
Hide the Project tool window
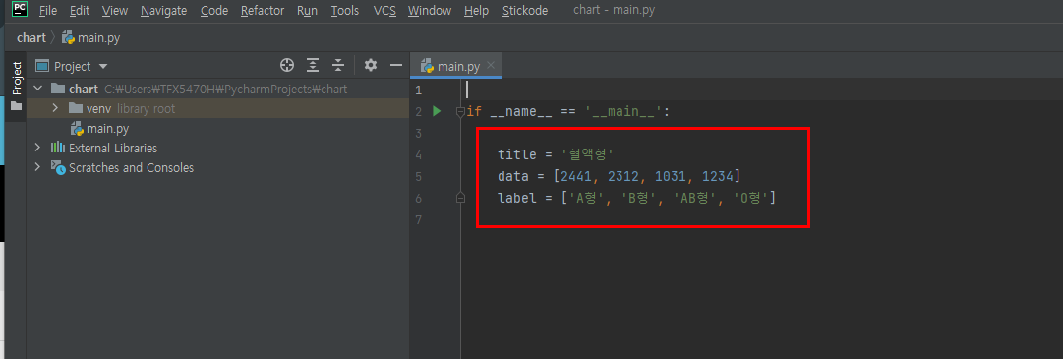click(x=396, y=65)
